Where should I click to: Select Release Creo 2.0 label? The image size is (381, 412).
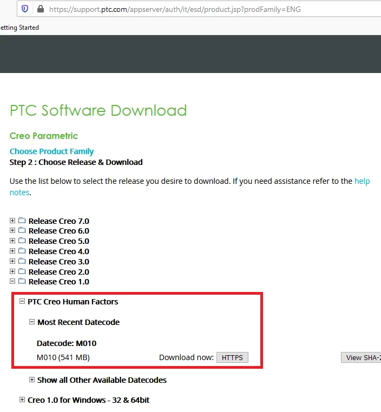[59, 271]
